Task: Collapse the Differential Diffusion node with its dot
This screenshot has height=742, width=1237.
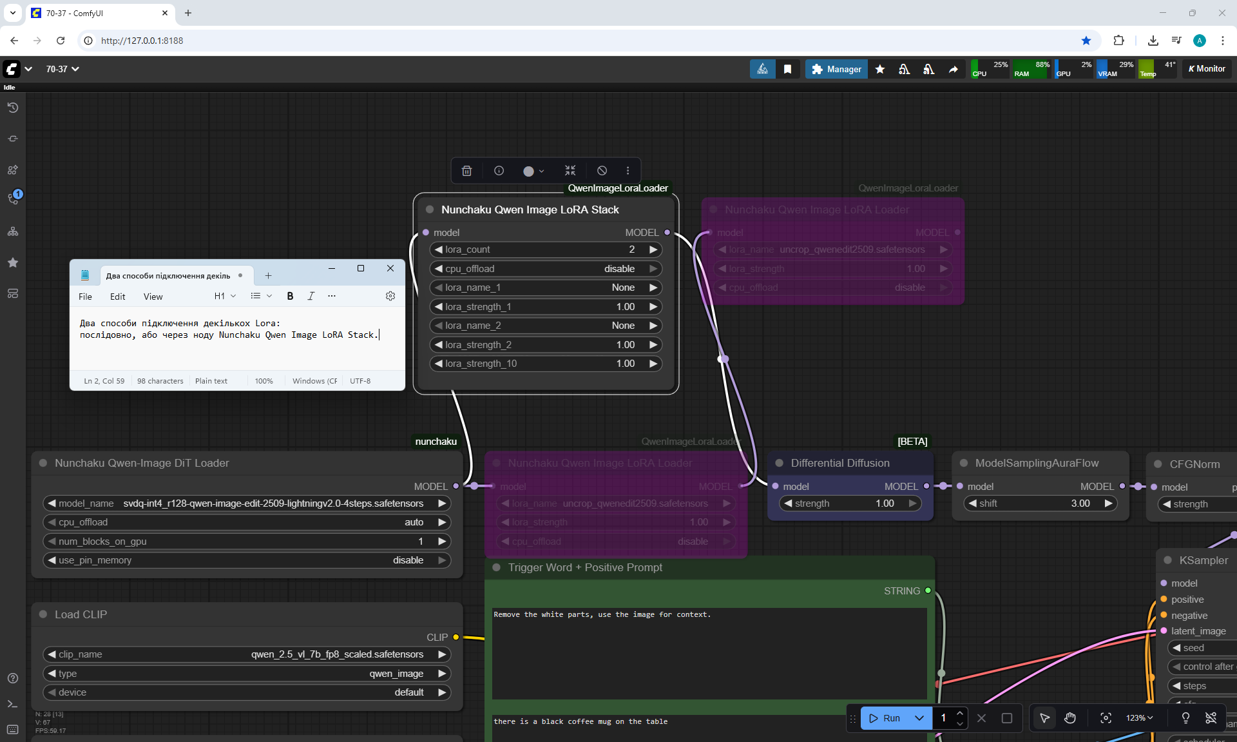Action: pyautogui.click(x=779, y=463)
